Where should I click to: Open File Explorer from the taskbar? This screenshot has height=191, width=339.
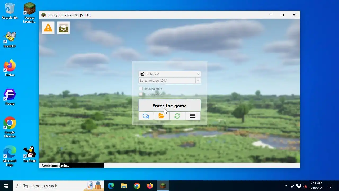124,186
